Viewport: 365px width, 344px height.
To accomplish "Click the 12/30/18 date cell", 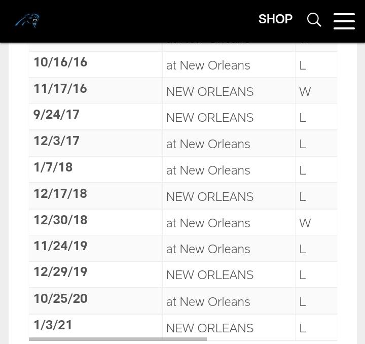I will coord(95,222).
